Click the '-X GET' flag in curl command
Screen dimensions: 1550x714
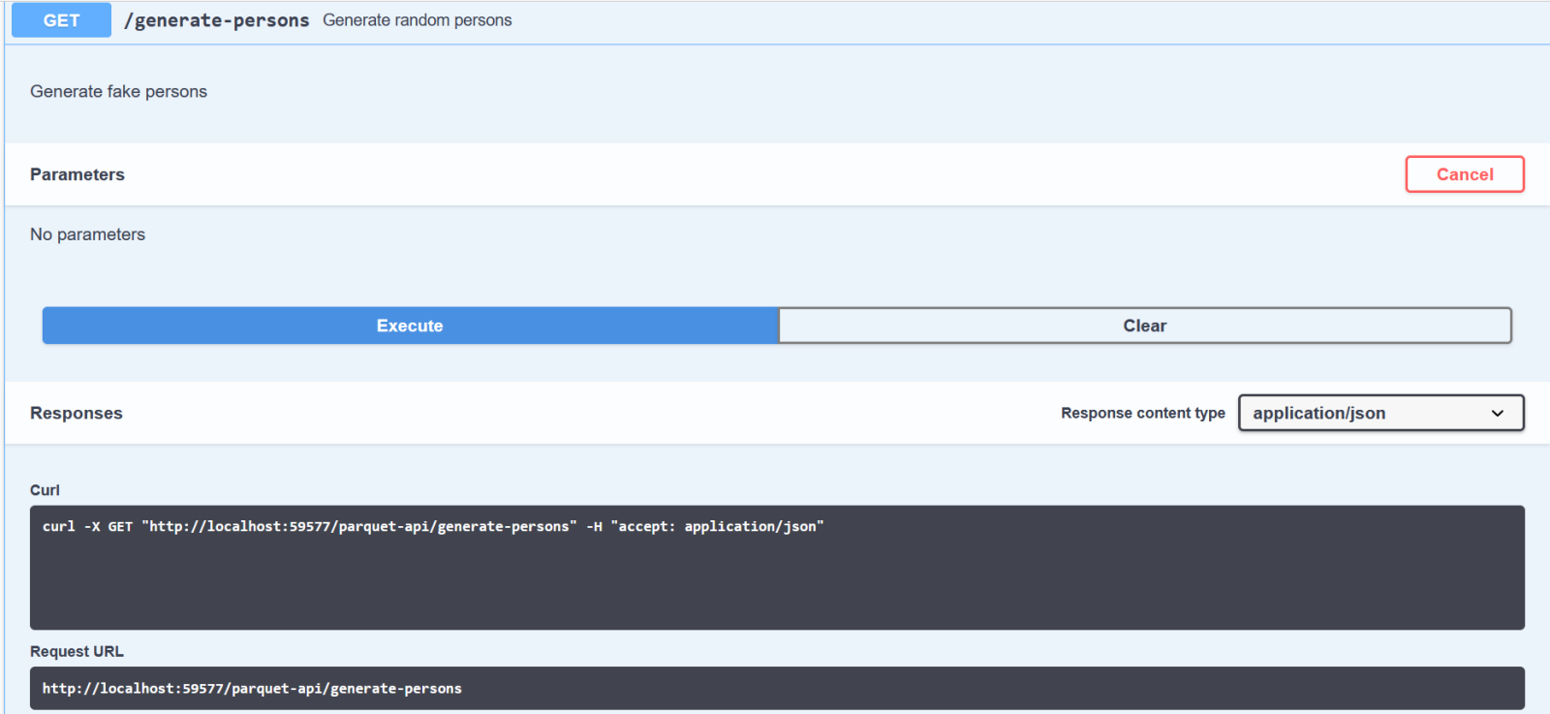[x=108, y=526]
